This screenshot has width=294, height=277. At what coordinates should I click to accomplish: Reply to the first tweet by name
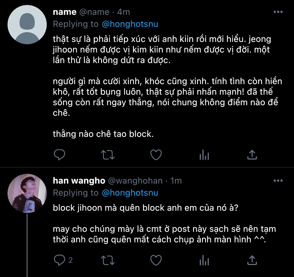(60, 155)
